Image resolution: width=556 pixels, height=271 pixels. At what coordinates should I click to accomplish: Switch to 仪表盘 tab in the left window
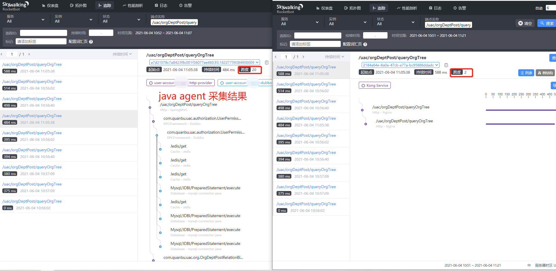pos(50,6)
